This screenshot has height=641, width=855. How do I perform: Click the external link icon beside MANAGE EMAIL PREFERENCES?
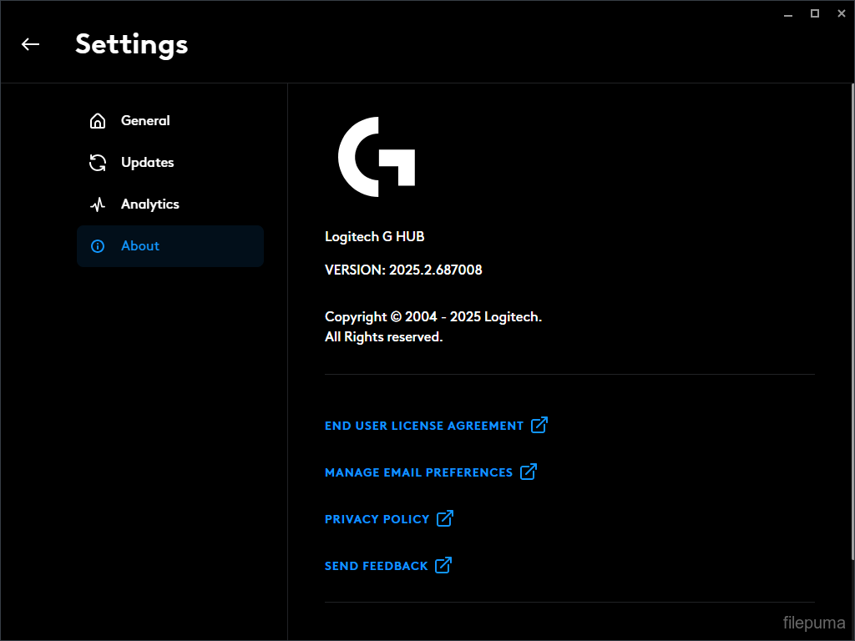coord(529,472)
